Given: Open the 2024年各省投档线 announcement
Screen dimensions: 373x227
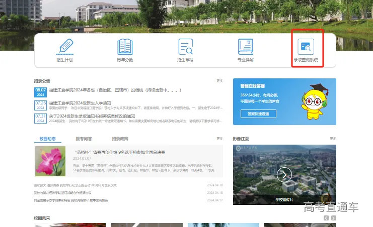Looking at the screenshot, I should [x=115, y=90].
